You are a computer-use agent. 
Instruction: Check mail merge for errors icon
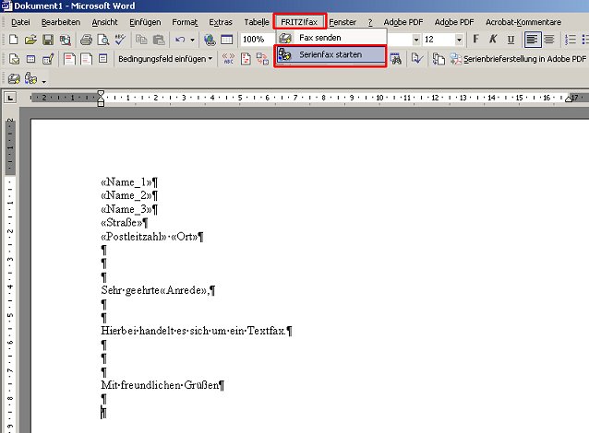tap(417, 59)
